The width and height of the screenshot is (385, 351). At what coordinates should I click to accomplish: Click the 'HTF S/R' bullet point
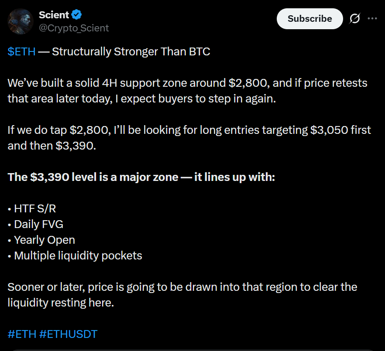[35, 208]
